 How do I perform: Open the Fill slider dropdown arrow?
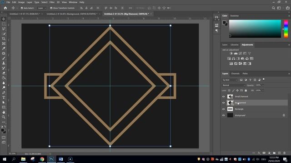tap(263, 91)
